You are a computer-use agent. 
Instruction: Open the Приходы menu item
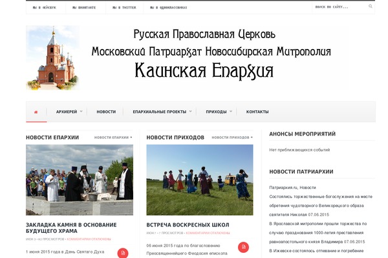(216, 112)
